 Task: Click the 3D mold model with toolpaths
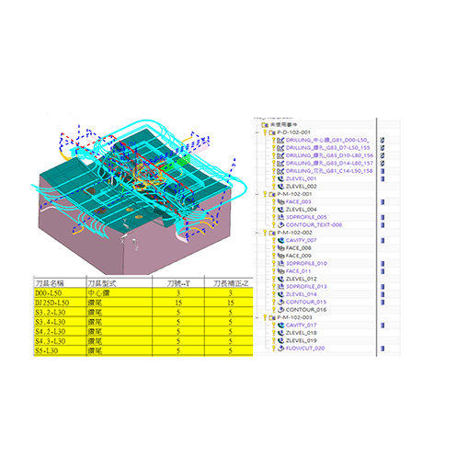click(x=139, y=196)
